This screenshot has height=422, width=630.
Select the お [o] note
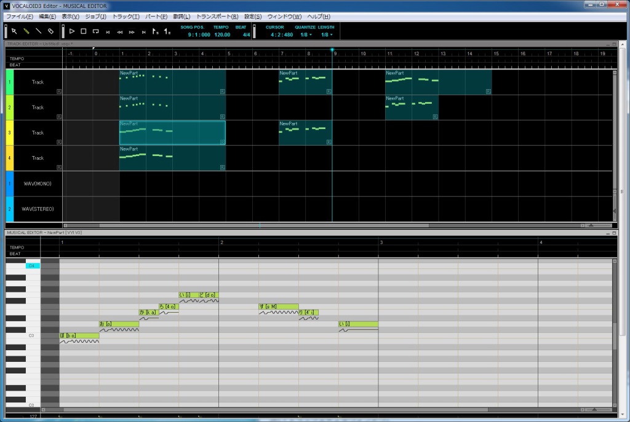point(119,324)
